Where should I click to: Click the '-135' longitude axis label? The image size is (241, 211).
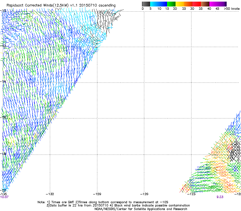(3, 194)
